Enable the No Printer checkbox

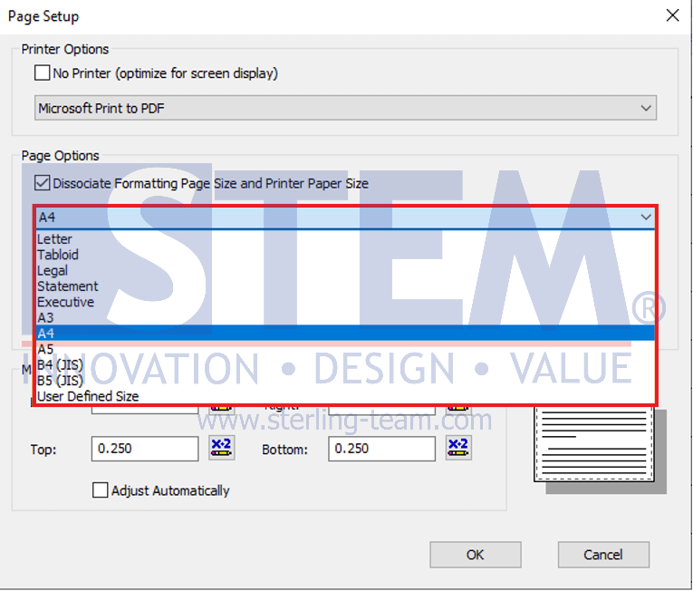(43, 73)
